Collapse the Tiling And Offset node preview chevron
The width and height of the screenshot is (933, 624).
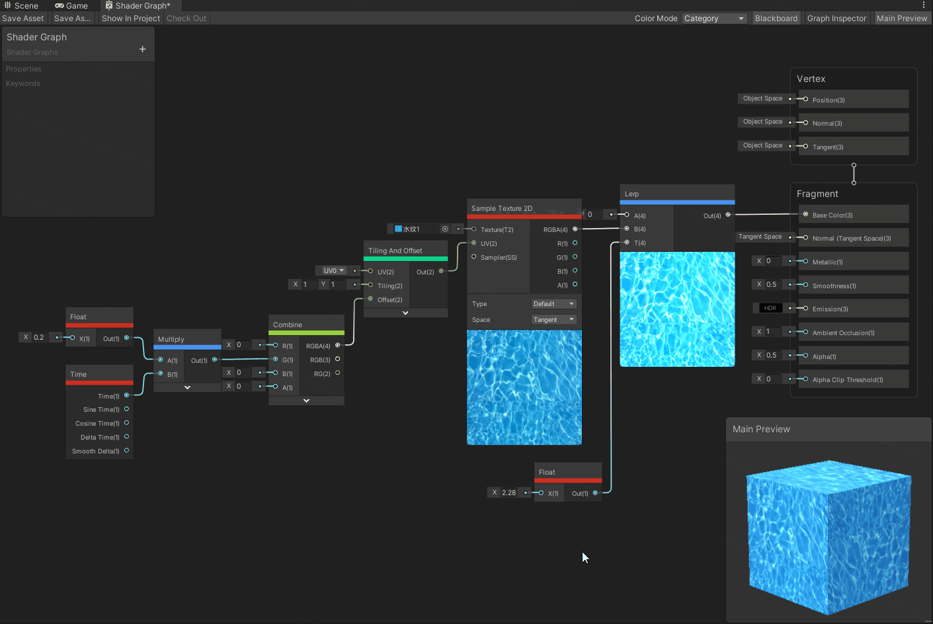[405, 313]
